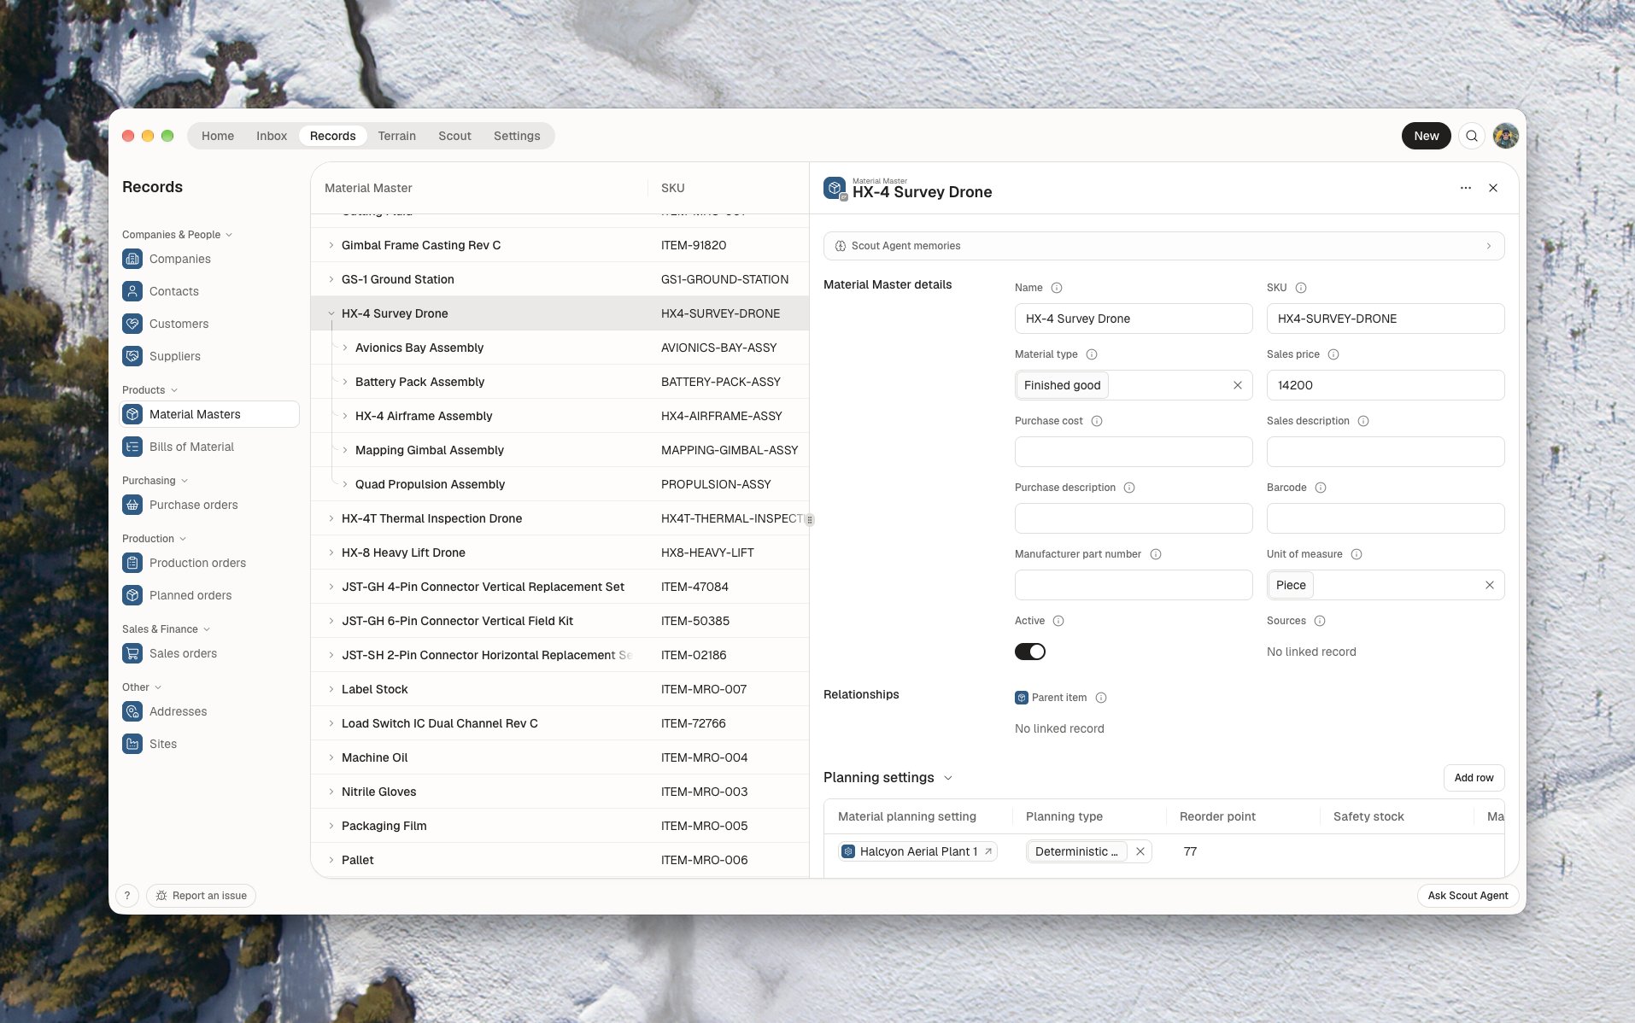
Task: Switch to the Inbox tab
Action: point(272,136)
